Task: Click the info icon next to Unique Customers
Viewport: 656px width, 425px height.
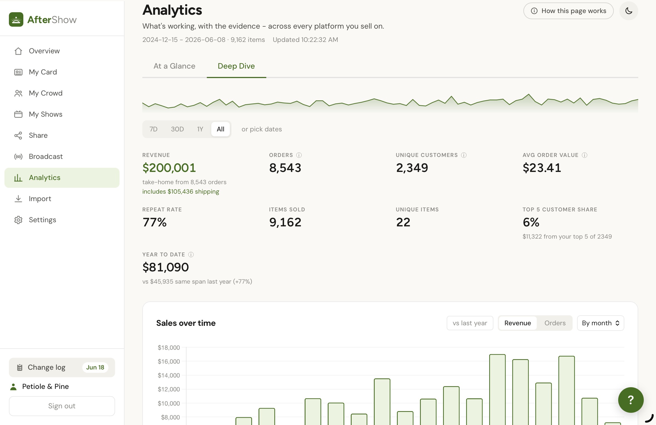Action: pos(464,155)
